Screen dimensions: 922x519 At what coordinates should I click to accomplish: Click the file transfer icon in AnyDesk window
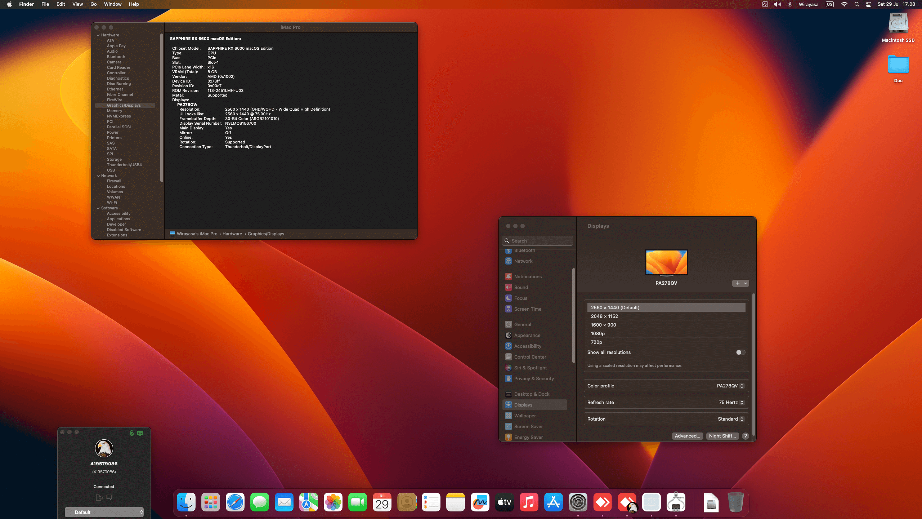[100, 497]
